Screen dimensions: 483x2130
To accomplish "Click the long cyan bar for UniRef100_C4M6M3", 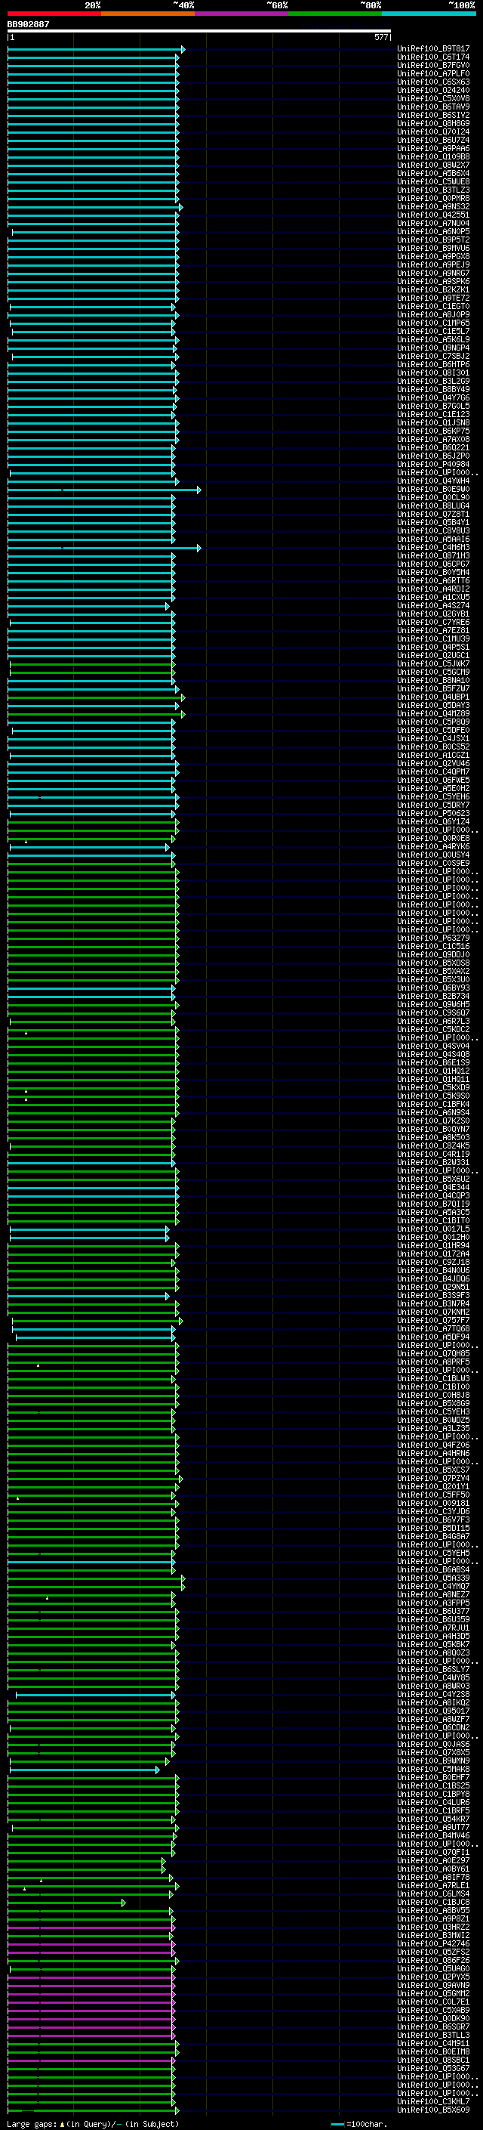I will point(104,547).
